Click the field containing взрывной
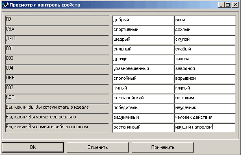Image resolution: width=241 pixels, height=155 pixels. (205, 79)
